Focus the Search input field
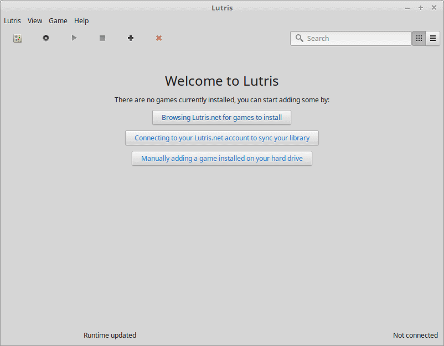The height and width of the screenshot is (346, 444). [351, 39]
